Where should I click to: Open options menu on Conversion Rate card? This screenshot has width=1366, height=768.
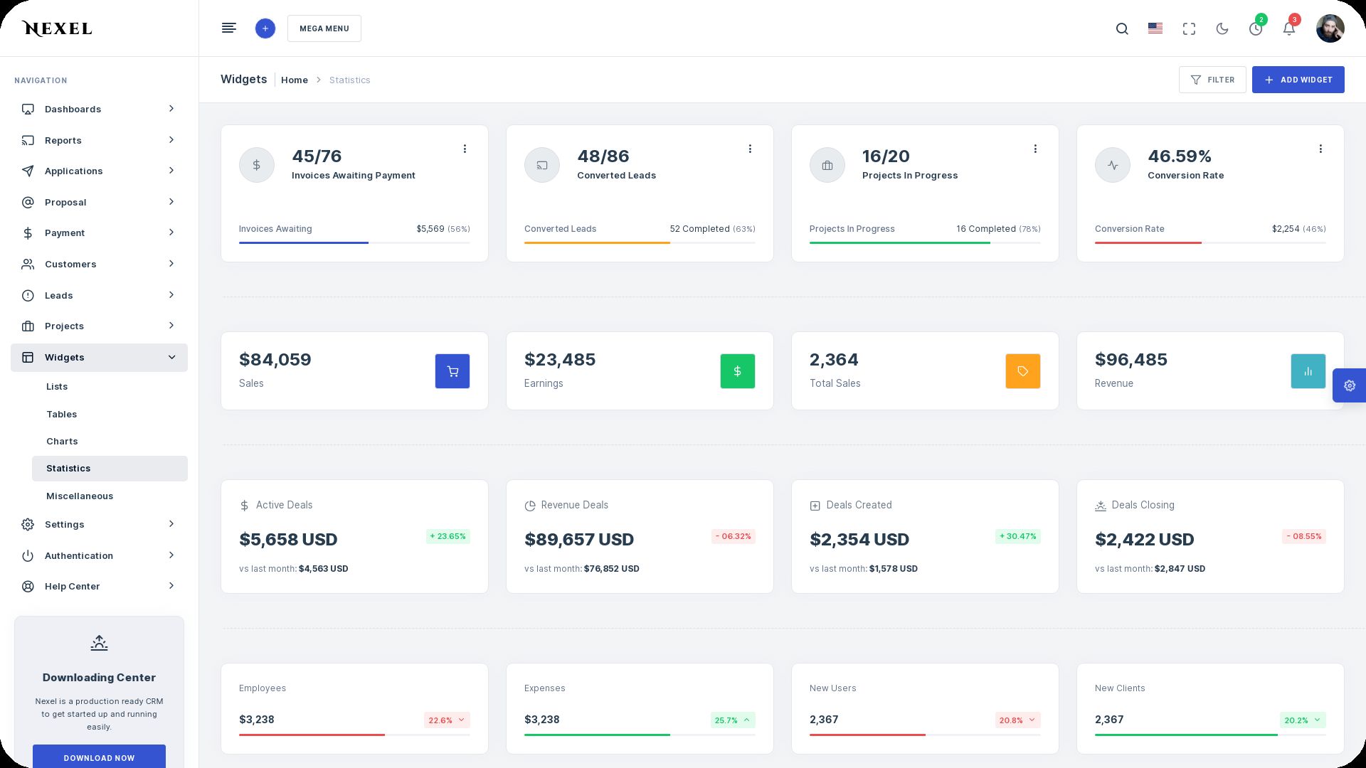pos(1320,149)
